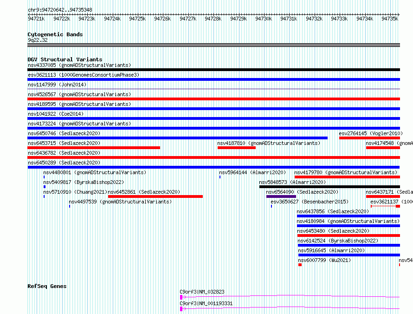Click the 94724k ruler tick label

112,19
